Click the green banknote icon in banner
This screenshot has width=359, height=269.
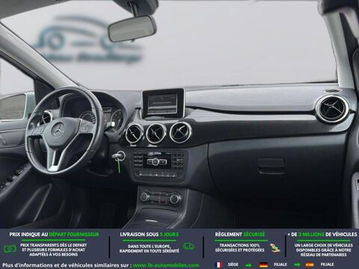point(10,249)
